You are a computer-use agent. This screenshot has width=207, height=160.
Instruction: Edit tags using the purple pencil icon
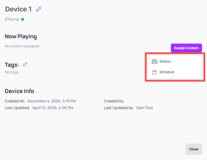click(x=25, y=64)
